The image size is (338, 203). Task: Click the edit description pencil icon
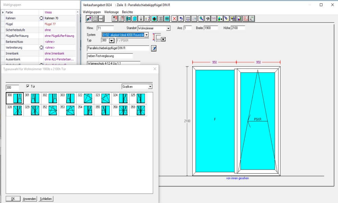[154, 48]
